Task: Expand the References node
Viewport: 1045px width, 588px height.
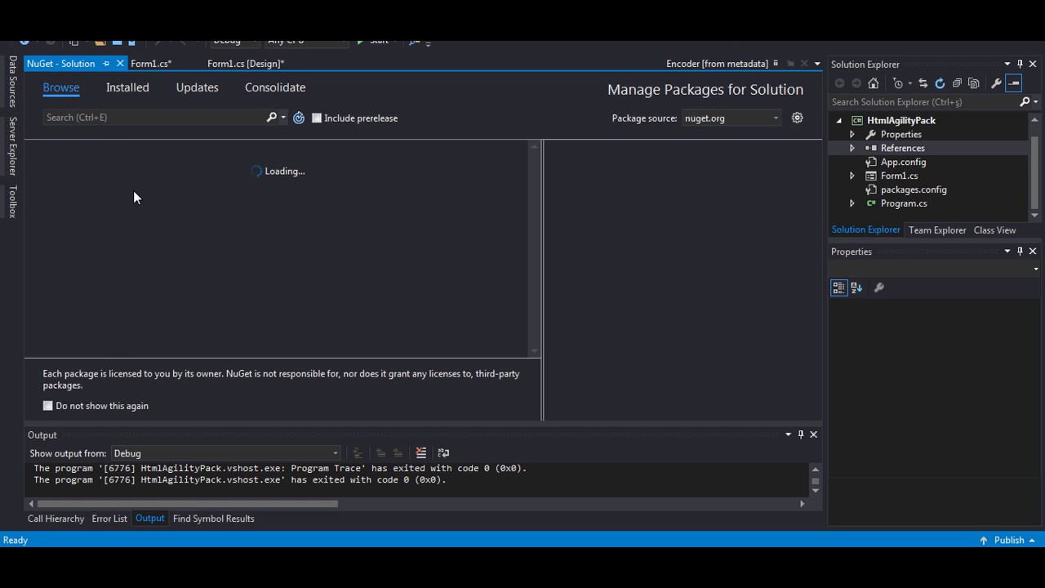Action: (852, 149)
